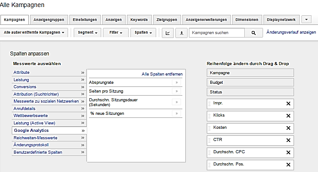
Task: Switch to the Kampagnen tab
Action: (x=14, y=20)
